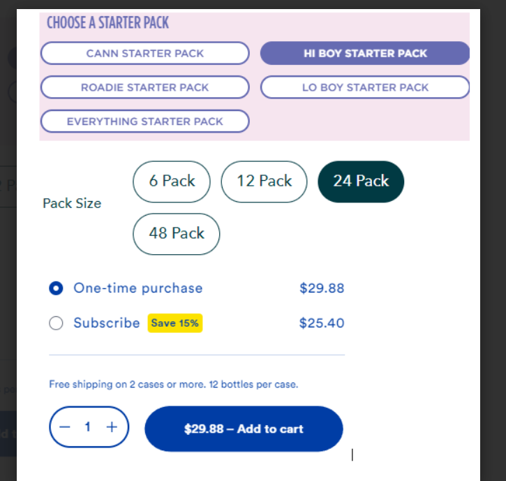Click the $25.40 subscribe price
The width and height of the screenshot is (506, 481).
(322, 323)
